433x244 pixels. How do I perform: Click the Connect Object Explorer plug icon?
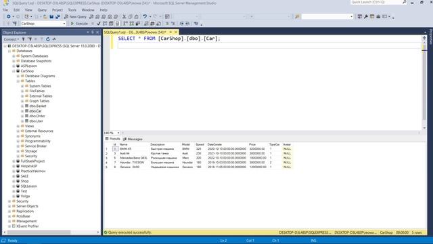point(24,39)
